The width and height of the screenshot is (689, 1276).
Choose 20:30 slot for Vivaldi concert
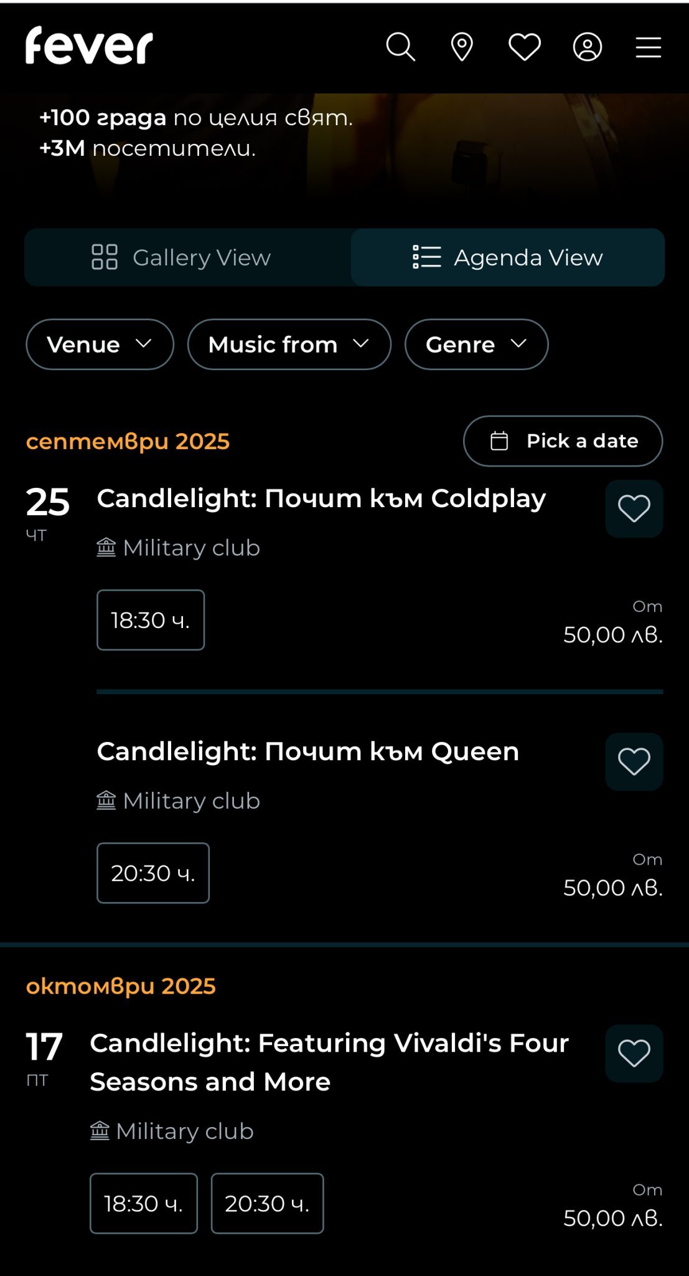coord(267,1203)
